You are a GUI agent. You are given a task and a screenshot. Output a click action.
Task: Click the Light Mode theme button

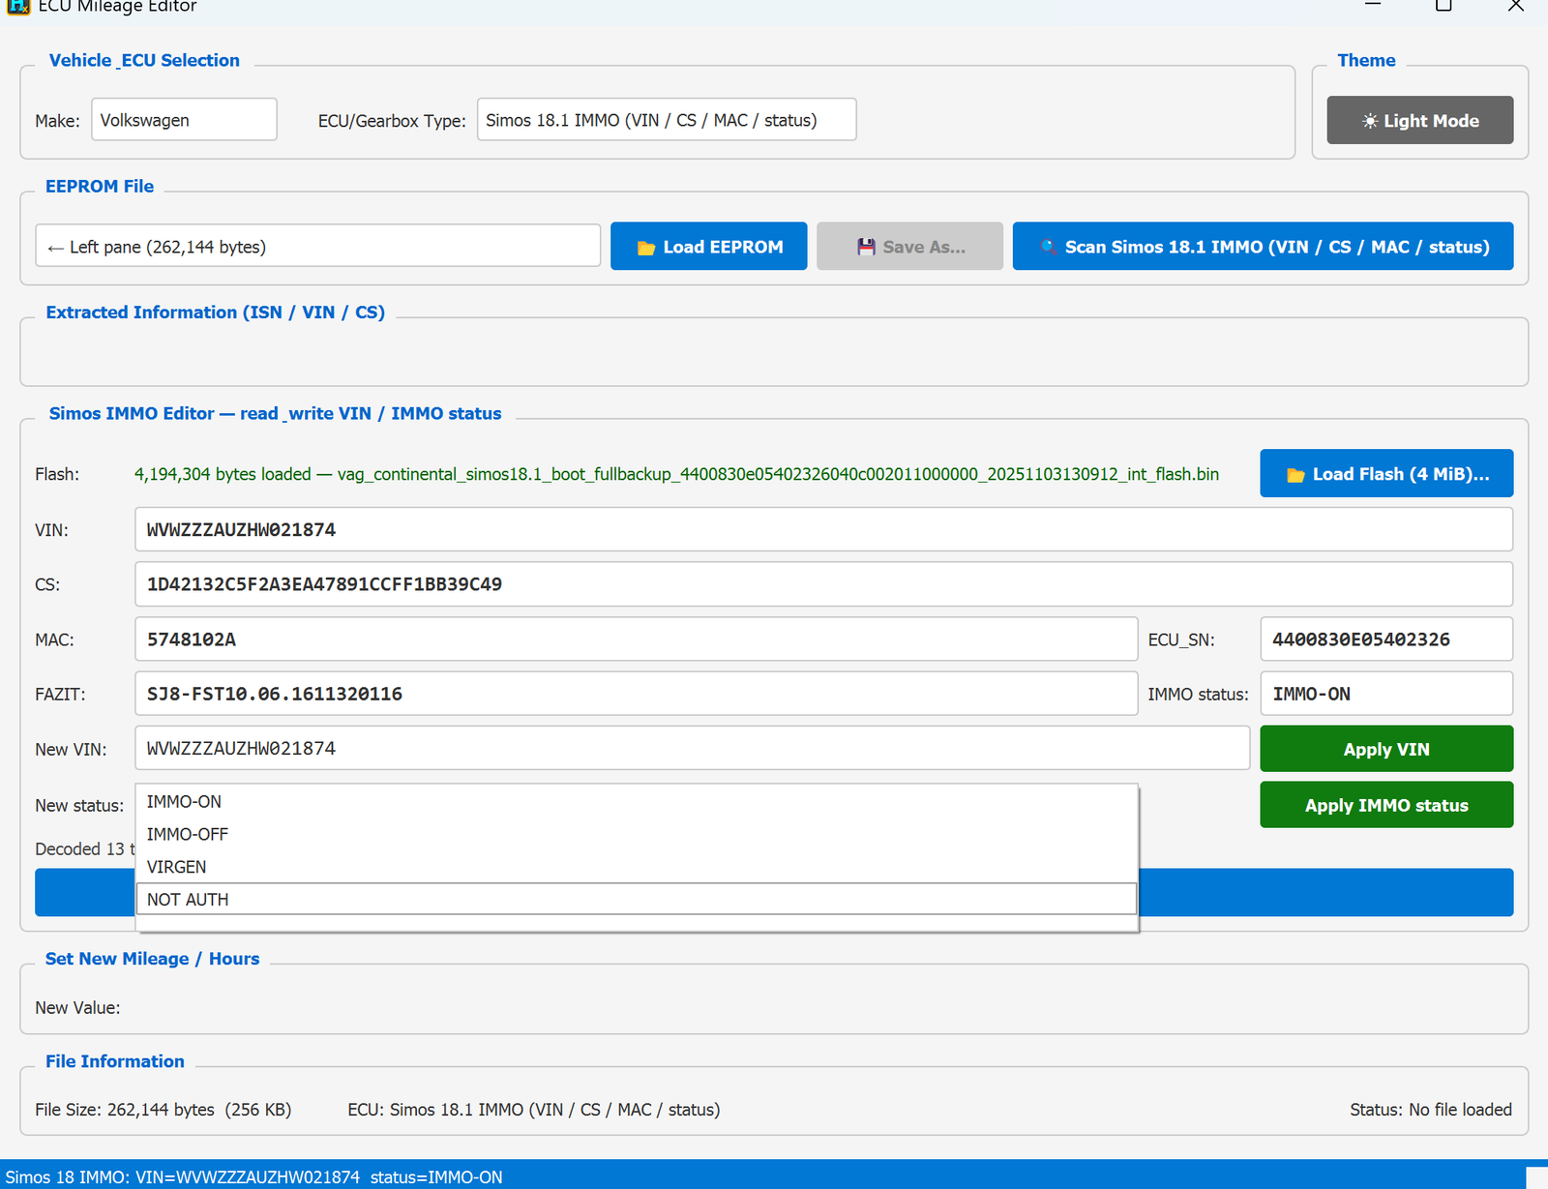click(x=1419, y=120)
